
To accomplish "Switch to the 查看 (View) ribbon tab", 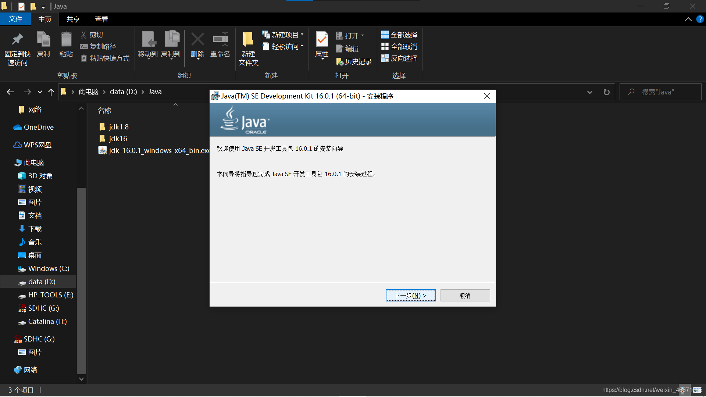I will pyautogui.click(x=101, y=19).
